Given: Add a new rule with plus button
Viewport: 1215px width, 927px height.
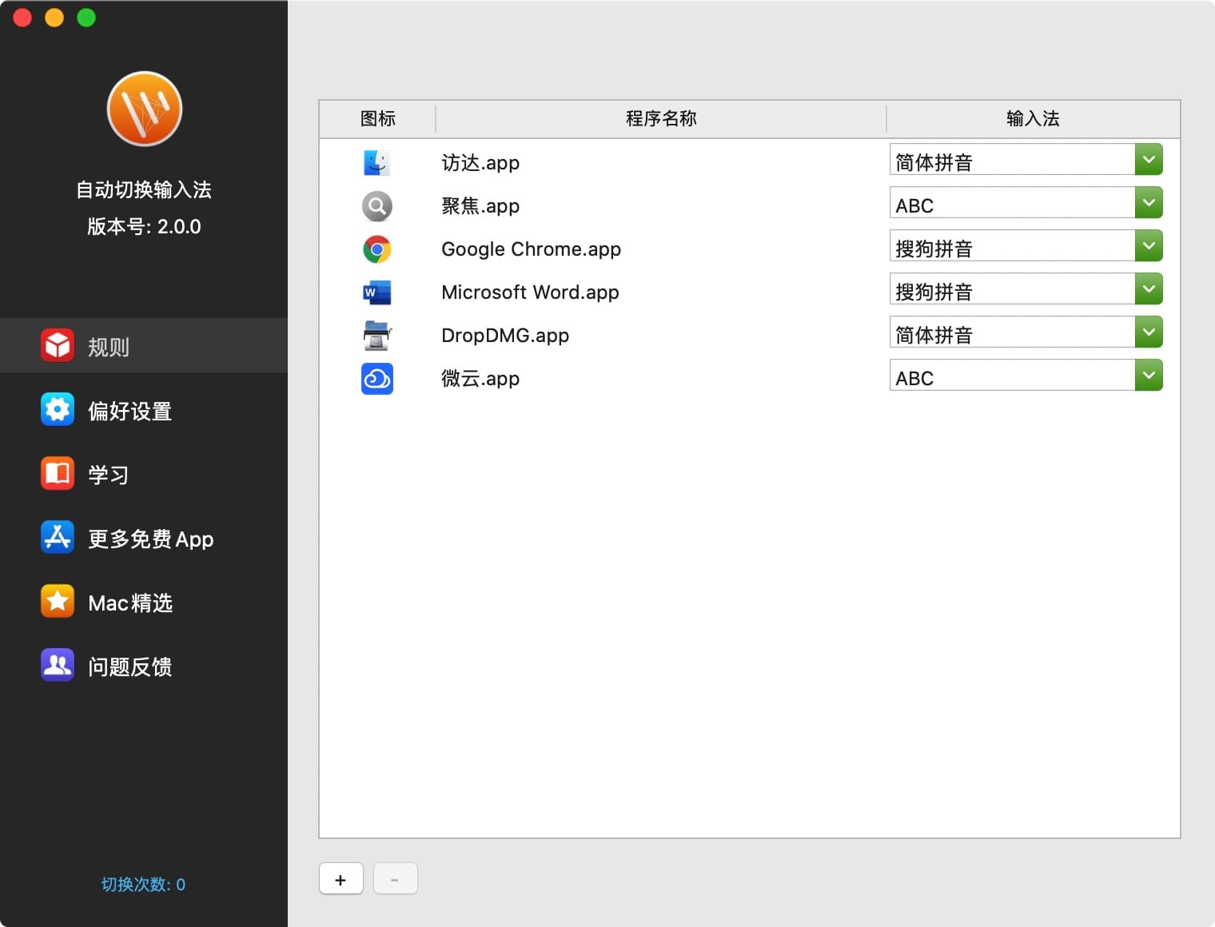Looking at the screenshot, I should click(341, 879).
